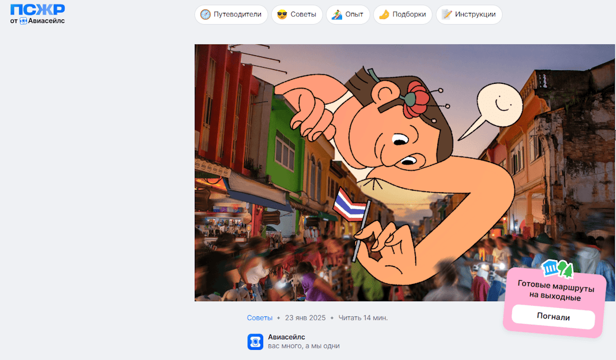The height and width of the screenshot is (360, 616).
Task: Click the Готовые маршруты на выходные text
Action: 556,291
